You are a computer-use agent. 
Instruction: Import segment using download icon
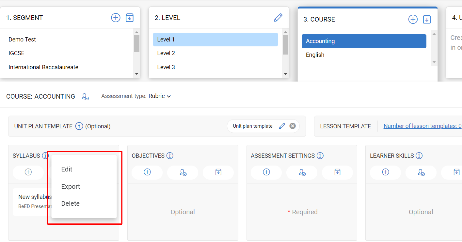[130, 18]
